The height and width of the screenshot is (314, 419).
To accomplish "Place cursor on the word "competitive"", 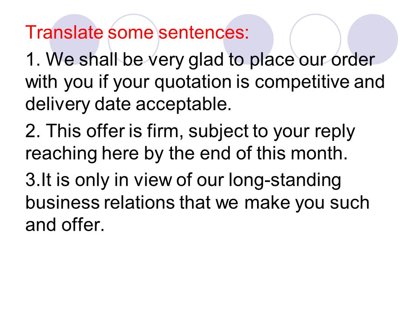I will [302, 82].
